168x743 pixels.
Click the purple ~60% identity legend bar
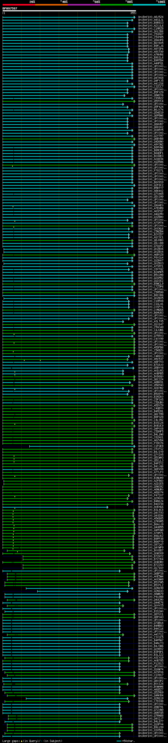coord(84,5)
